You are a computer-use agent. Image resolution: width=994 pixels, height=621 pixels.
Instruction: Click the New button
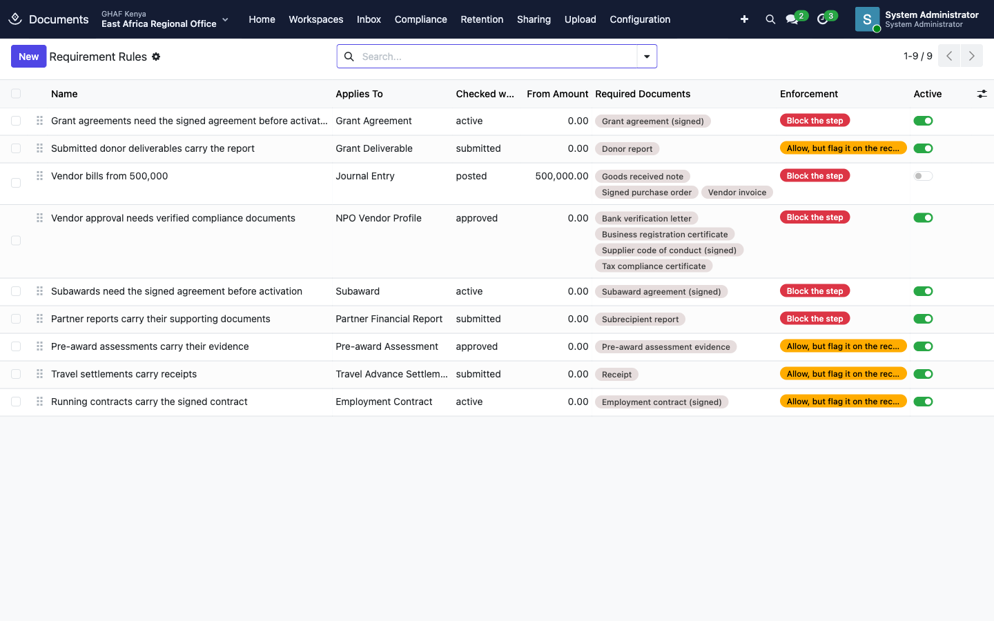pyautogui.click(x=29, y=57)
